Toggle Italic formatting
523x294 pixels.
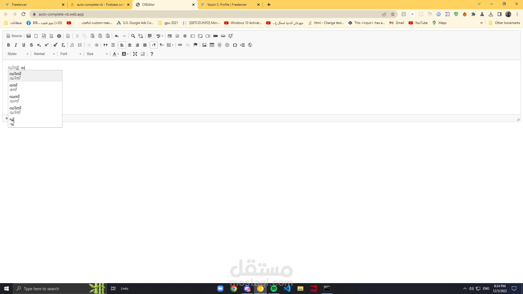pyautogui.click(x=16, y=45)
